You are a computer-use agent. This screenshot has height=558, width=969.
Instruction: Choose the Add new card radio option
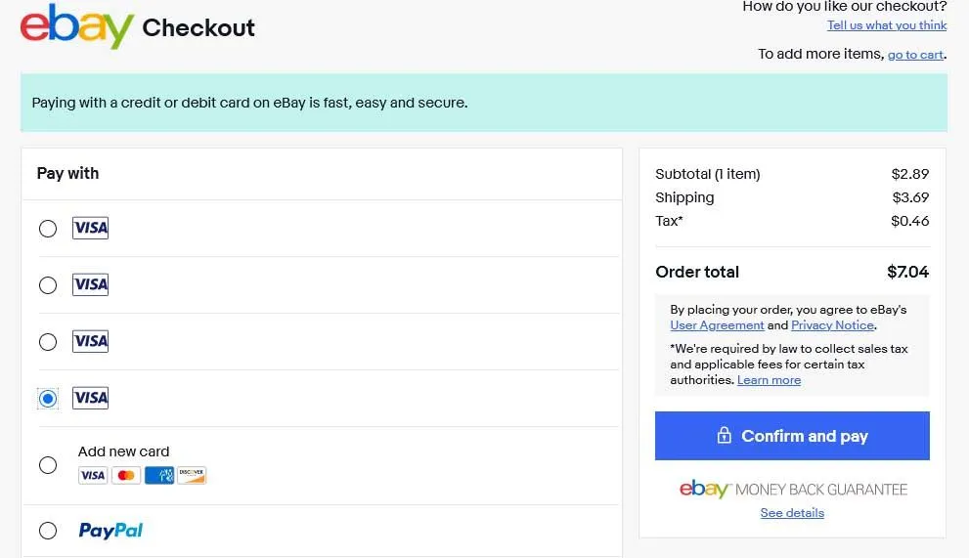pos(48,465)
